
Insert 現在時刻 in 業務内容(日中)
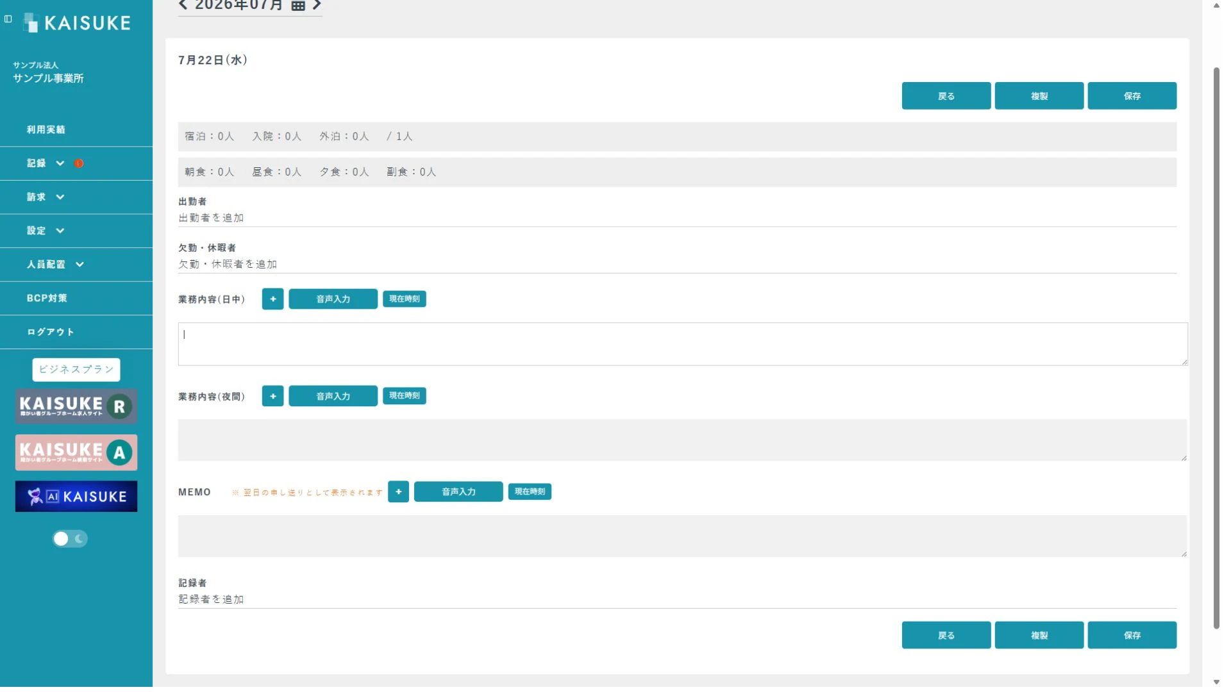(x=405, y=299)
